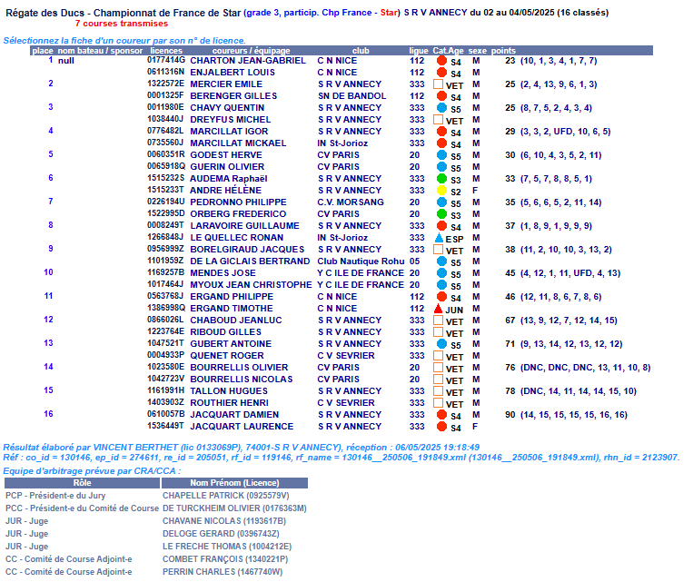Open licence number 0177414G

pos(165,61)
